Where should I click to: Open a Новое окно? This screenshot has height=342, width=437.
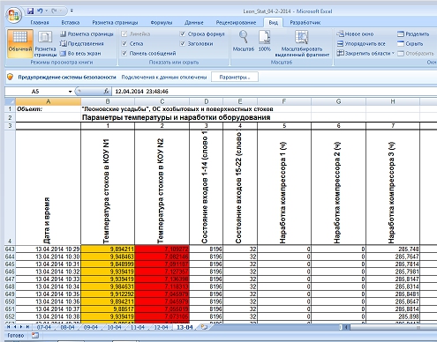tap(355, 34)
